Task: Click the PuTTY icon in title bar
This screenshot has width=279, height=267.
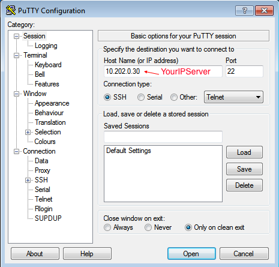Action: pyautogui.click(x=11, y=10)
